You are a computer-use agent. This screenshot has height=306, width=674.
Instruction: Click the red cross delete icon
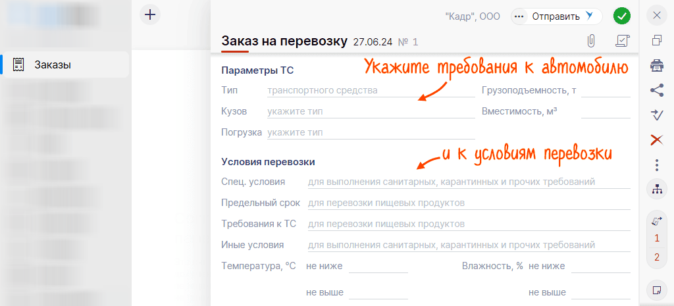[x=657, y=140]
